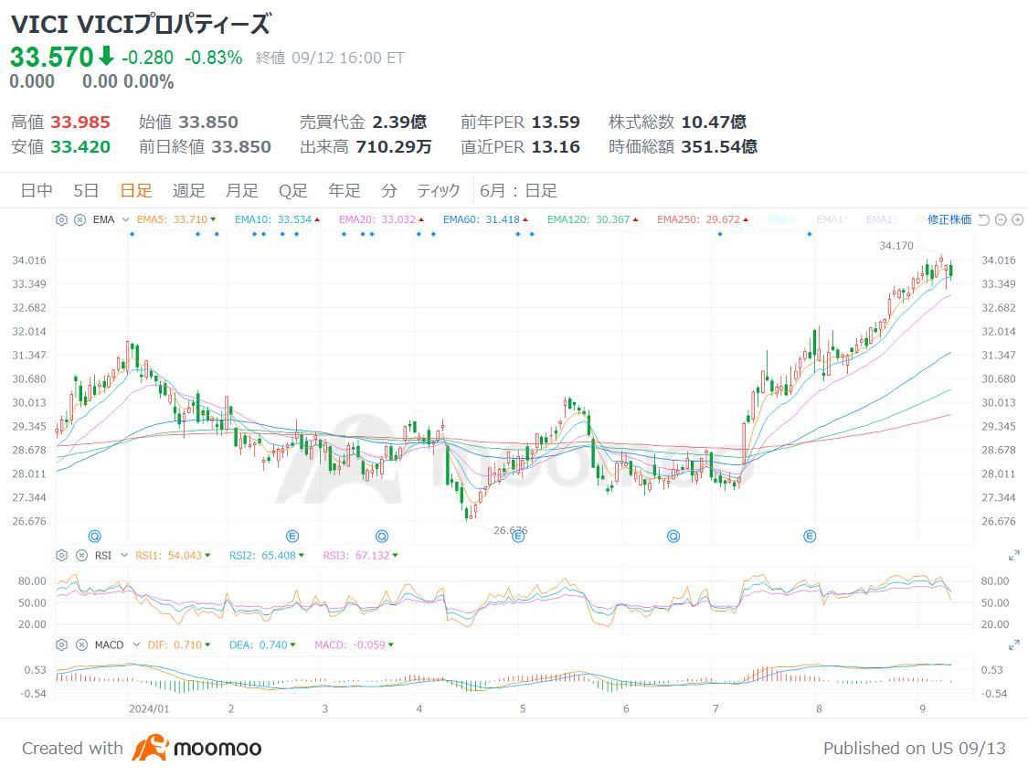Screen dimensions: 1028x777
Task: Open RSI indicator settings gear
Action: (x=61, y=556)
